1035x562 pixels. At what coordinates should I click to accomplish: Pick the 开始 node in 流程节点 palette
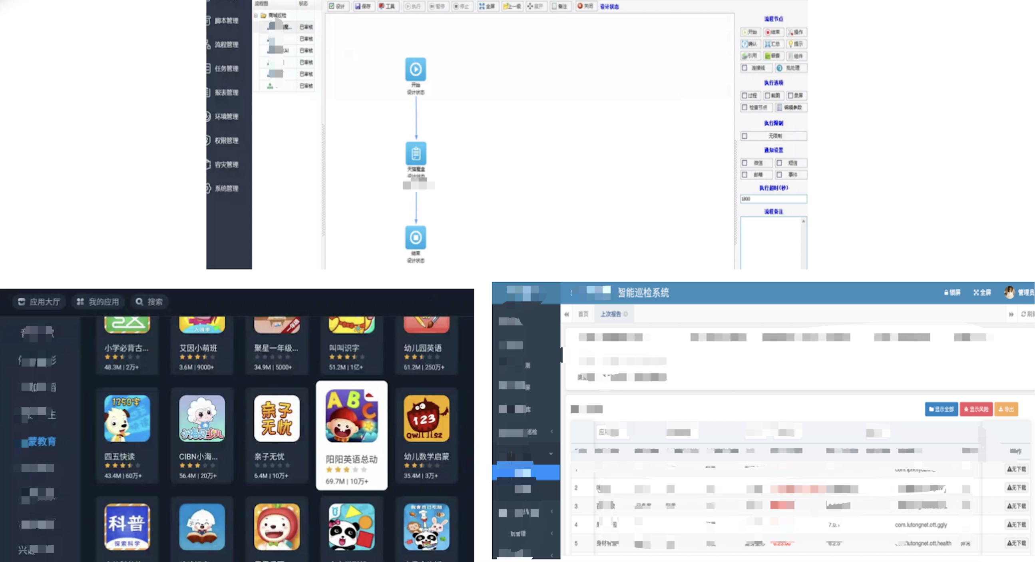pyautogui.click(x=750, y=32)
